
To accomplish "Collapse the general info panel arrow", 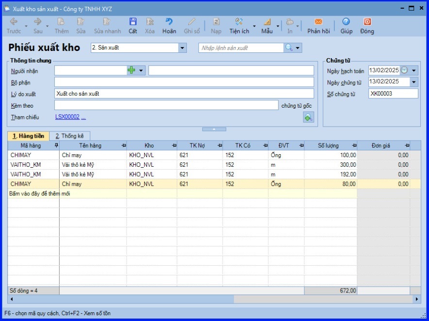I will coord(214,129).
